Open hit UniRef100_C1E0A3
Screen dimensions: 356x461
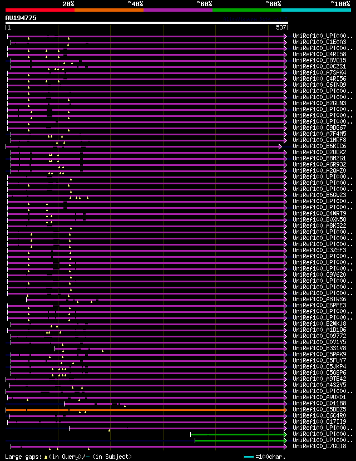(320, 42)
